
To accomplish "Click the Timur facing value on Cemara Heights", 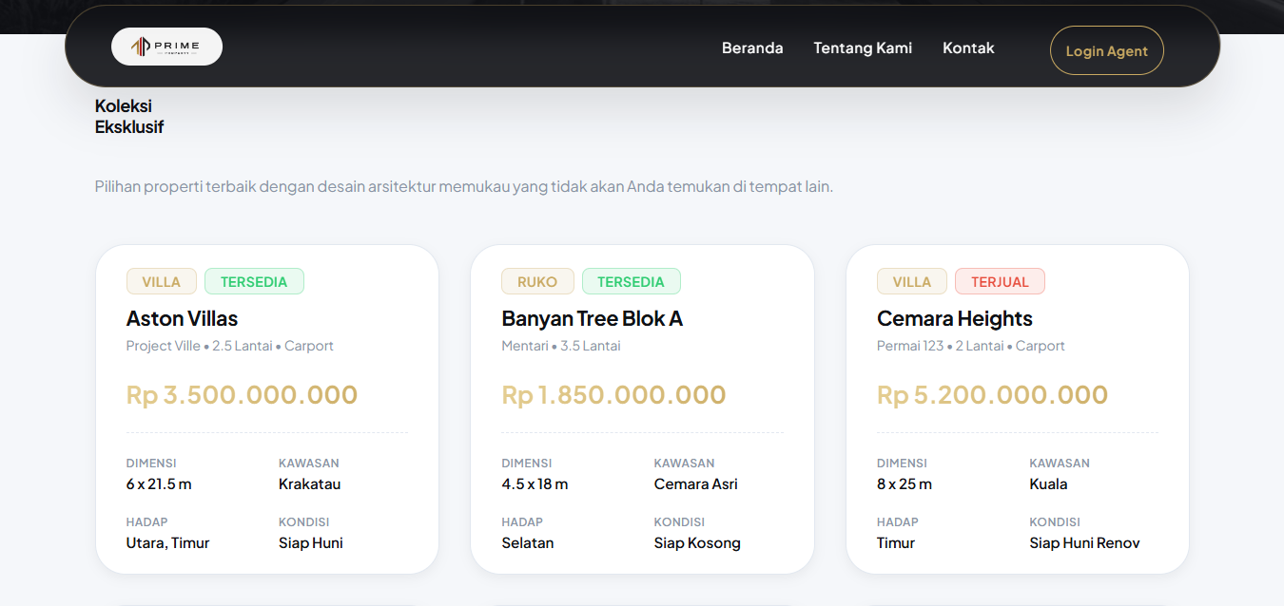I will pos(896,542).
